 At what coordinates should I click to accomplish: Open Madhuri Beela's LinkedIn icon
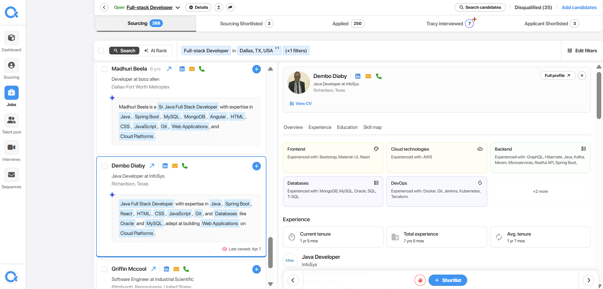(182, 69)
